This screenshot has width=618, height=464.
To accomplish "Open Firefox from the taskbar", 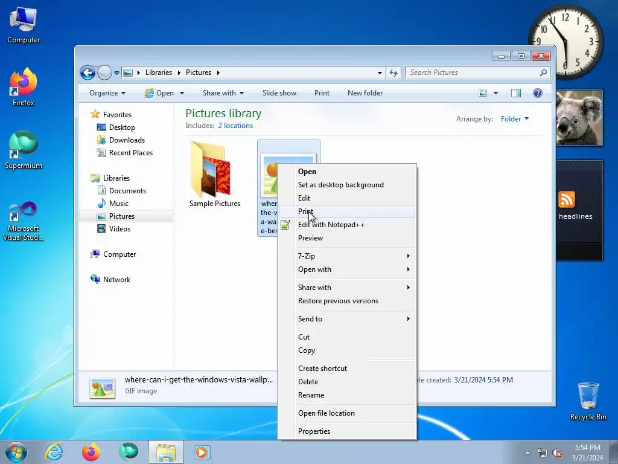I will [91, 452].
